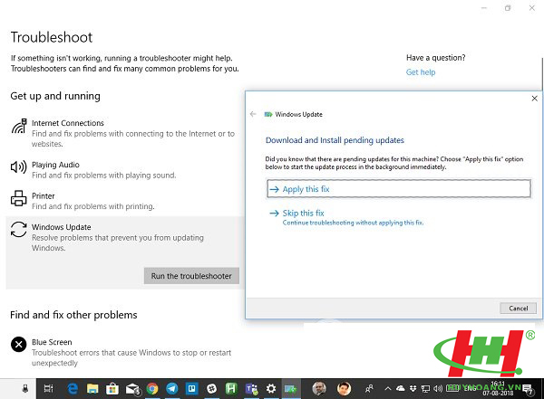Viewport: 544px width, 399px height.
Task: Select the Windows Update sync icon
Action: click(x=18, y=229)
